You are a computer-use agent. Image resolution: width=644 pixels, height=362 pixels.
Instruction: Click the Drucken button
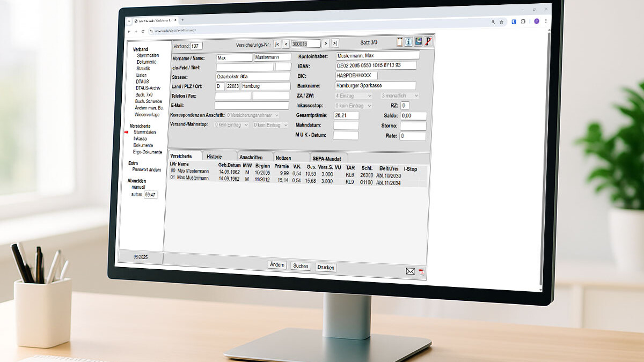(326, 267)
